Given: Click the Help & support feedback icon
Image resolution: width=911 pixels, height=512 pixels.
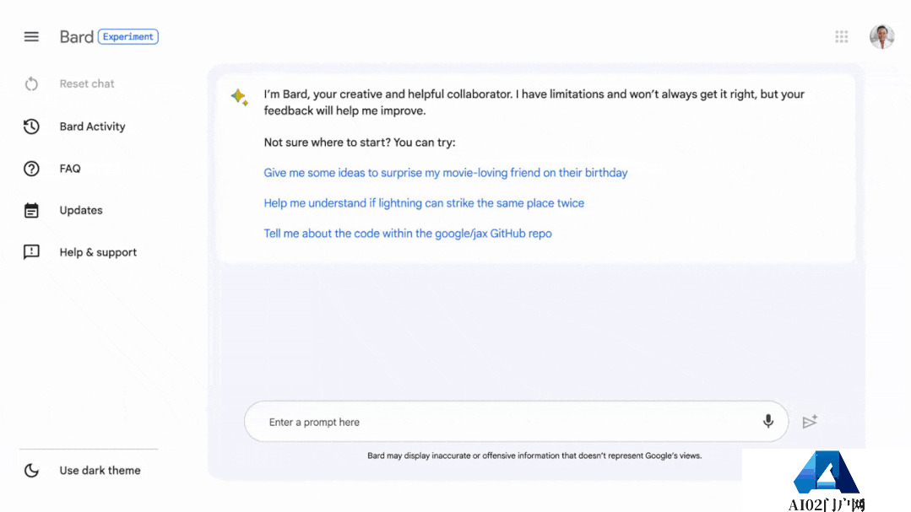Looking at the screenshot, I should [x=31, y=252].
